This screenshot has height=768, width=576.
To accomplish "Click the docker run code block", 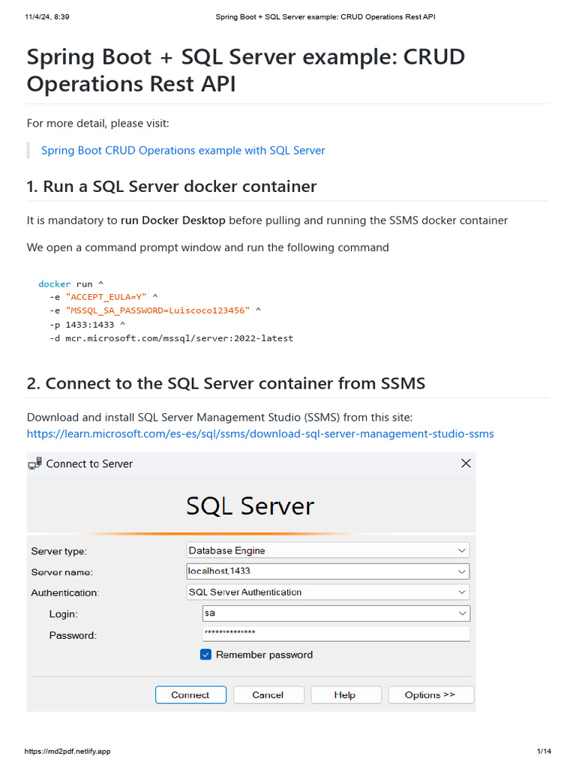I will (166, 311).
